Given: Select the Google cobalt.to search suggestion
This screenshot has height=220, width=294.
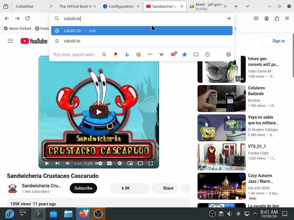Looking at the screenshot, I should [142, 41].
